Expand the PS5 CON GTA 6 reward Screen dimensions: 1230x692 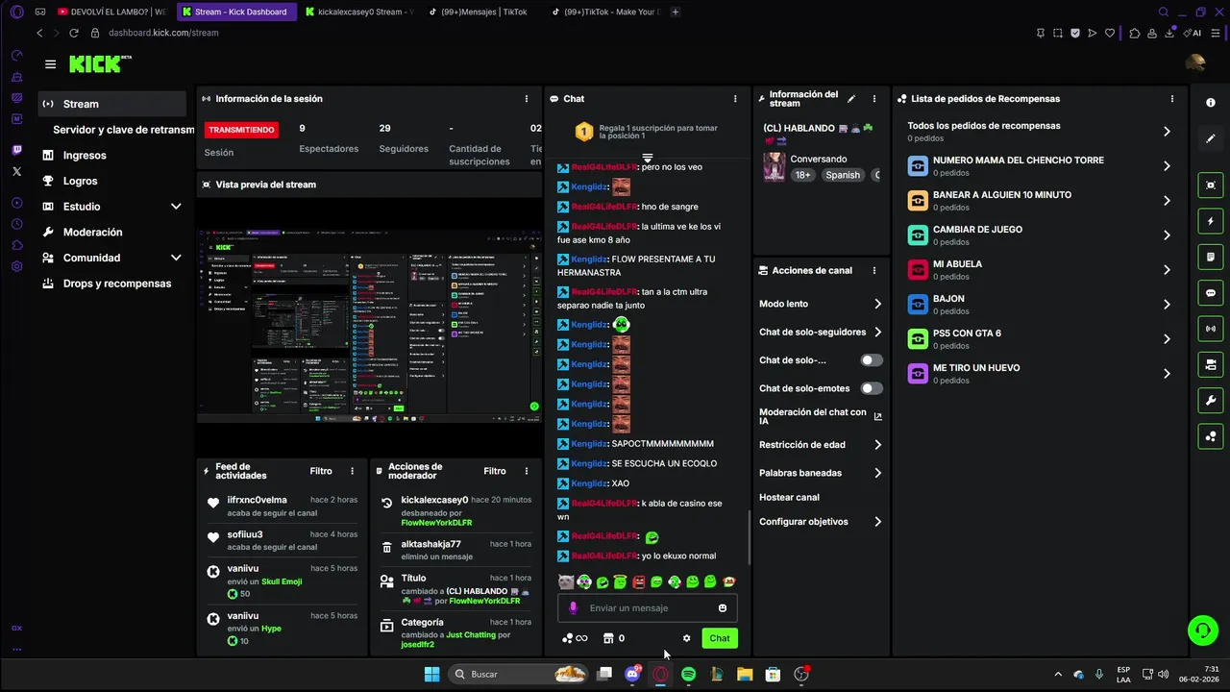coord(1167,339)
